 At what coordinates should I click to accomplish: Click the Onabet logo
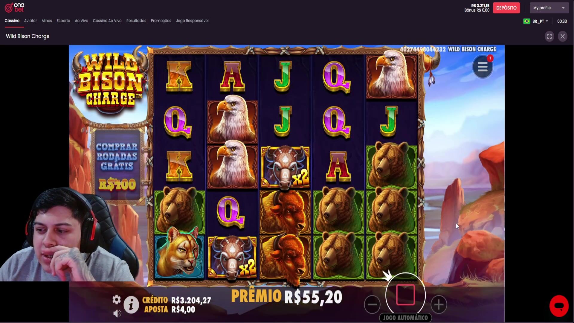click(14, 7)
